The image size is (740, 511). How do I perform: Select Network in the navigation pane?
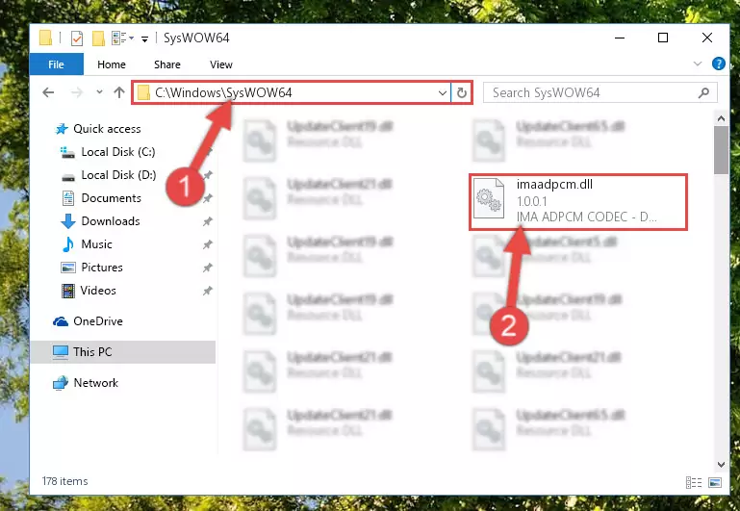coord(96,383)
